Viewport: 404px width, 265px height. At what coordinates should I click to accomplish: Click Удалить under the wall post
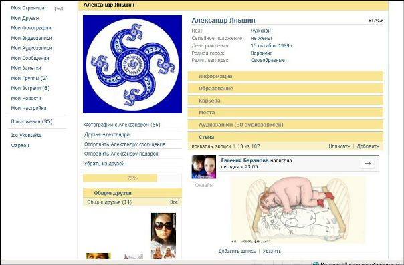272,252
